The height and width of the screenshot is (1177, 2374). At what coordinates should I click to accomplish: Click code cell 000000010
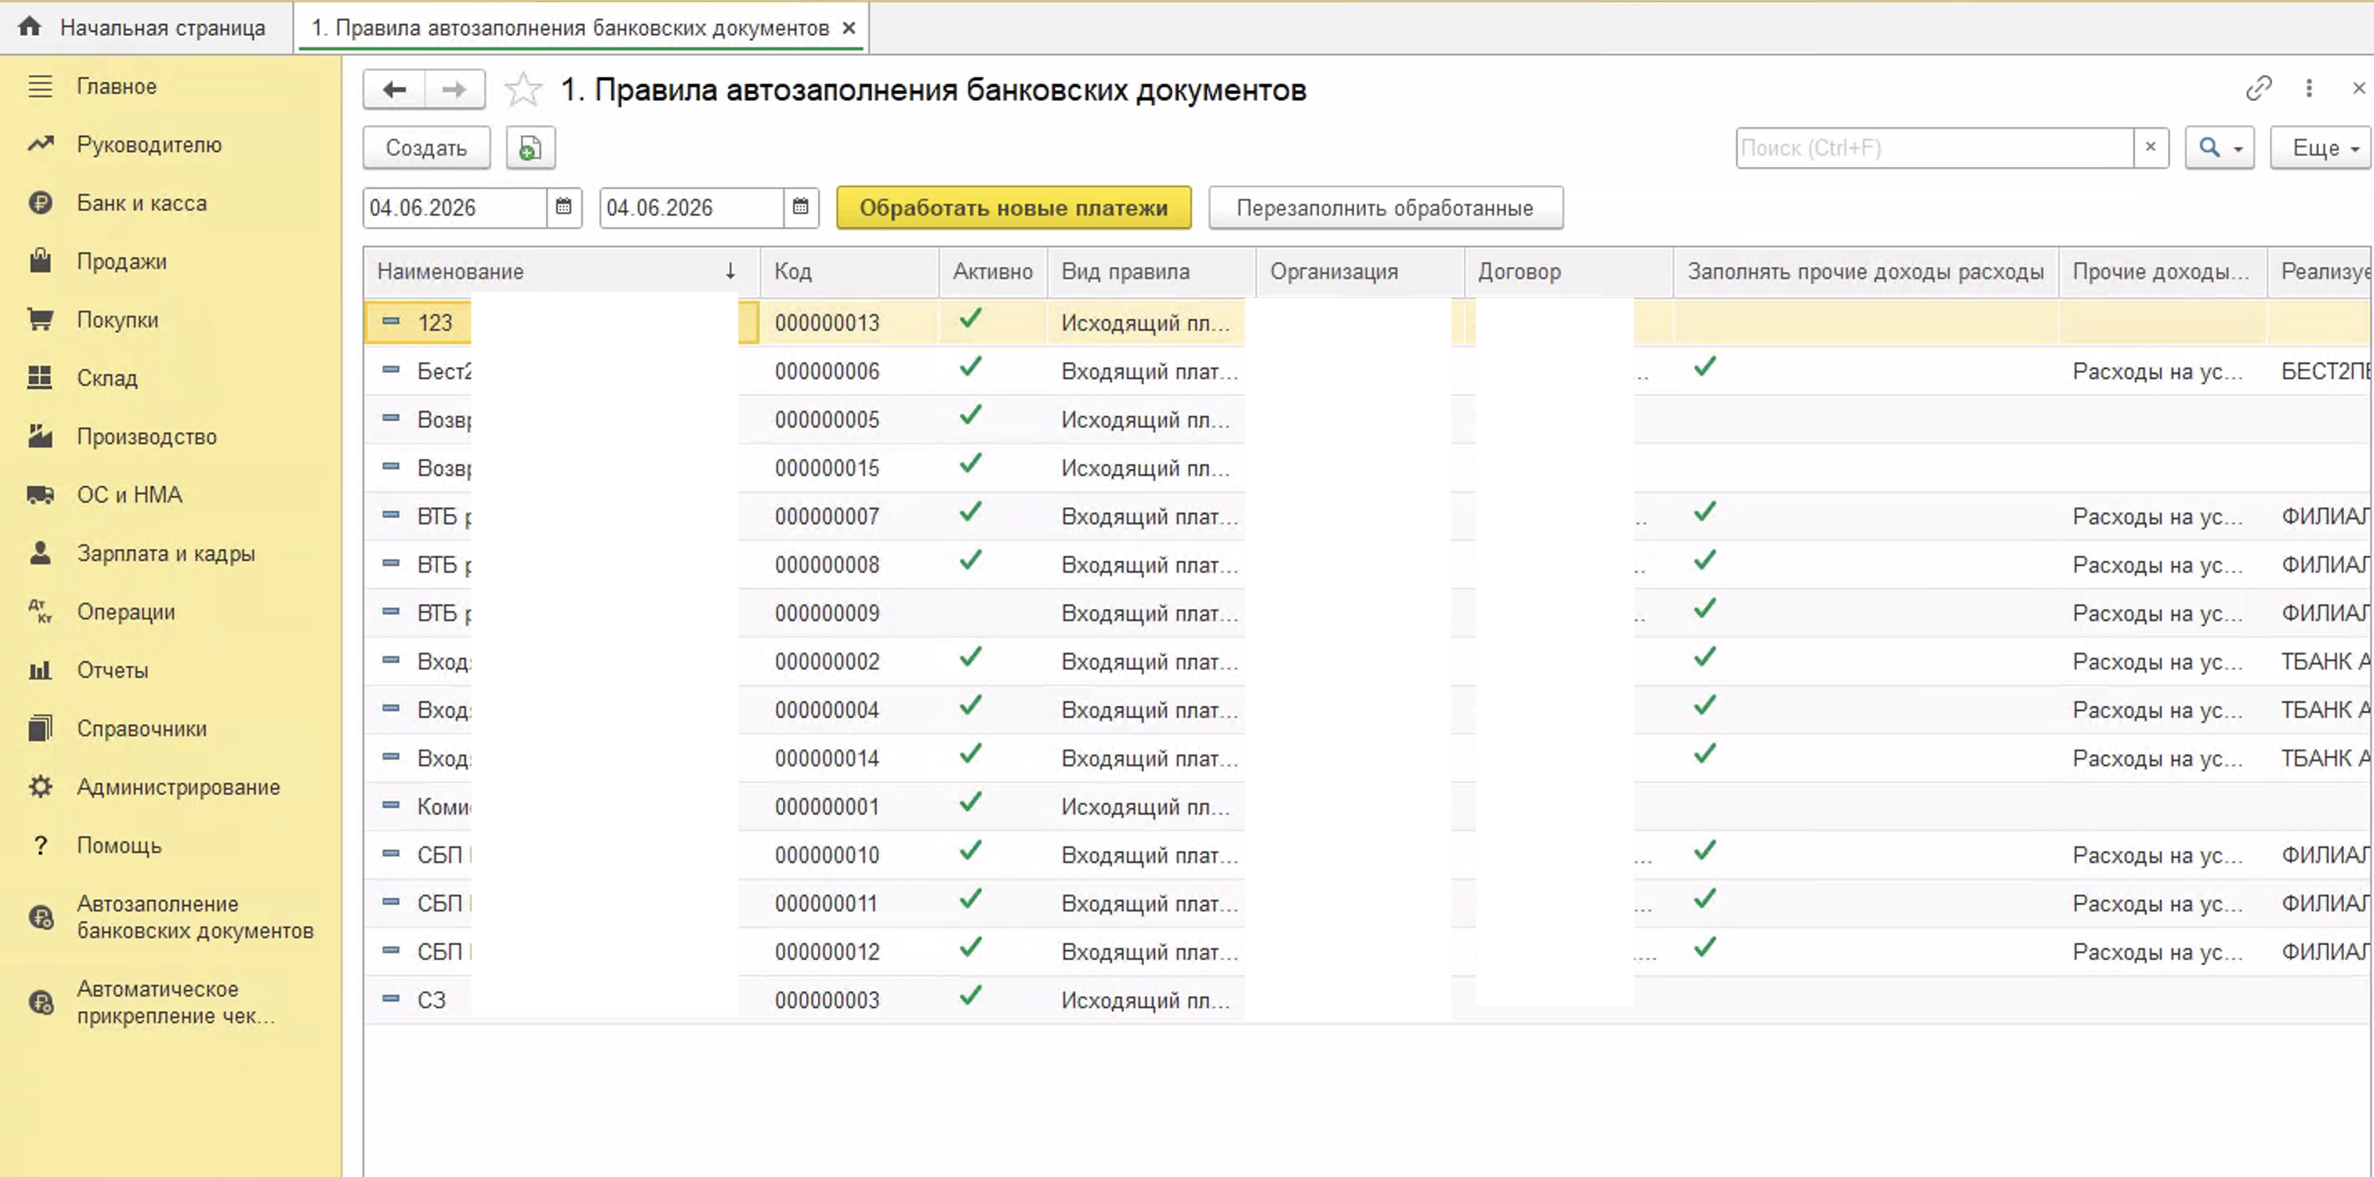(827, 856)
